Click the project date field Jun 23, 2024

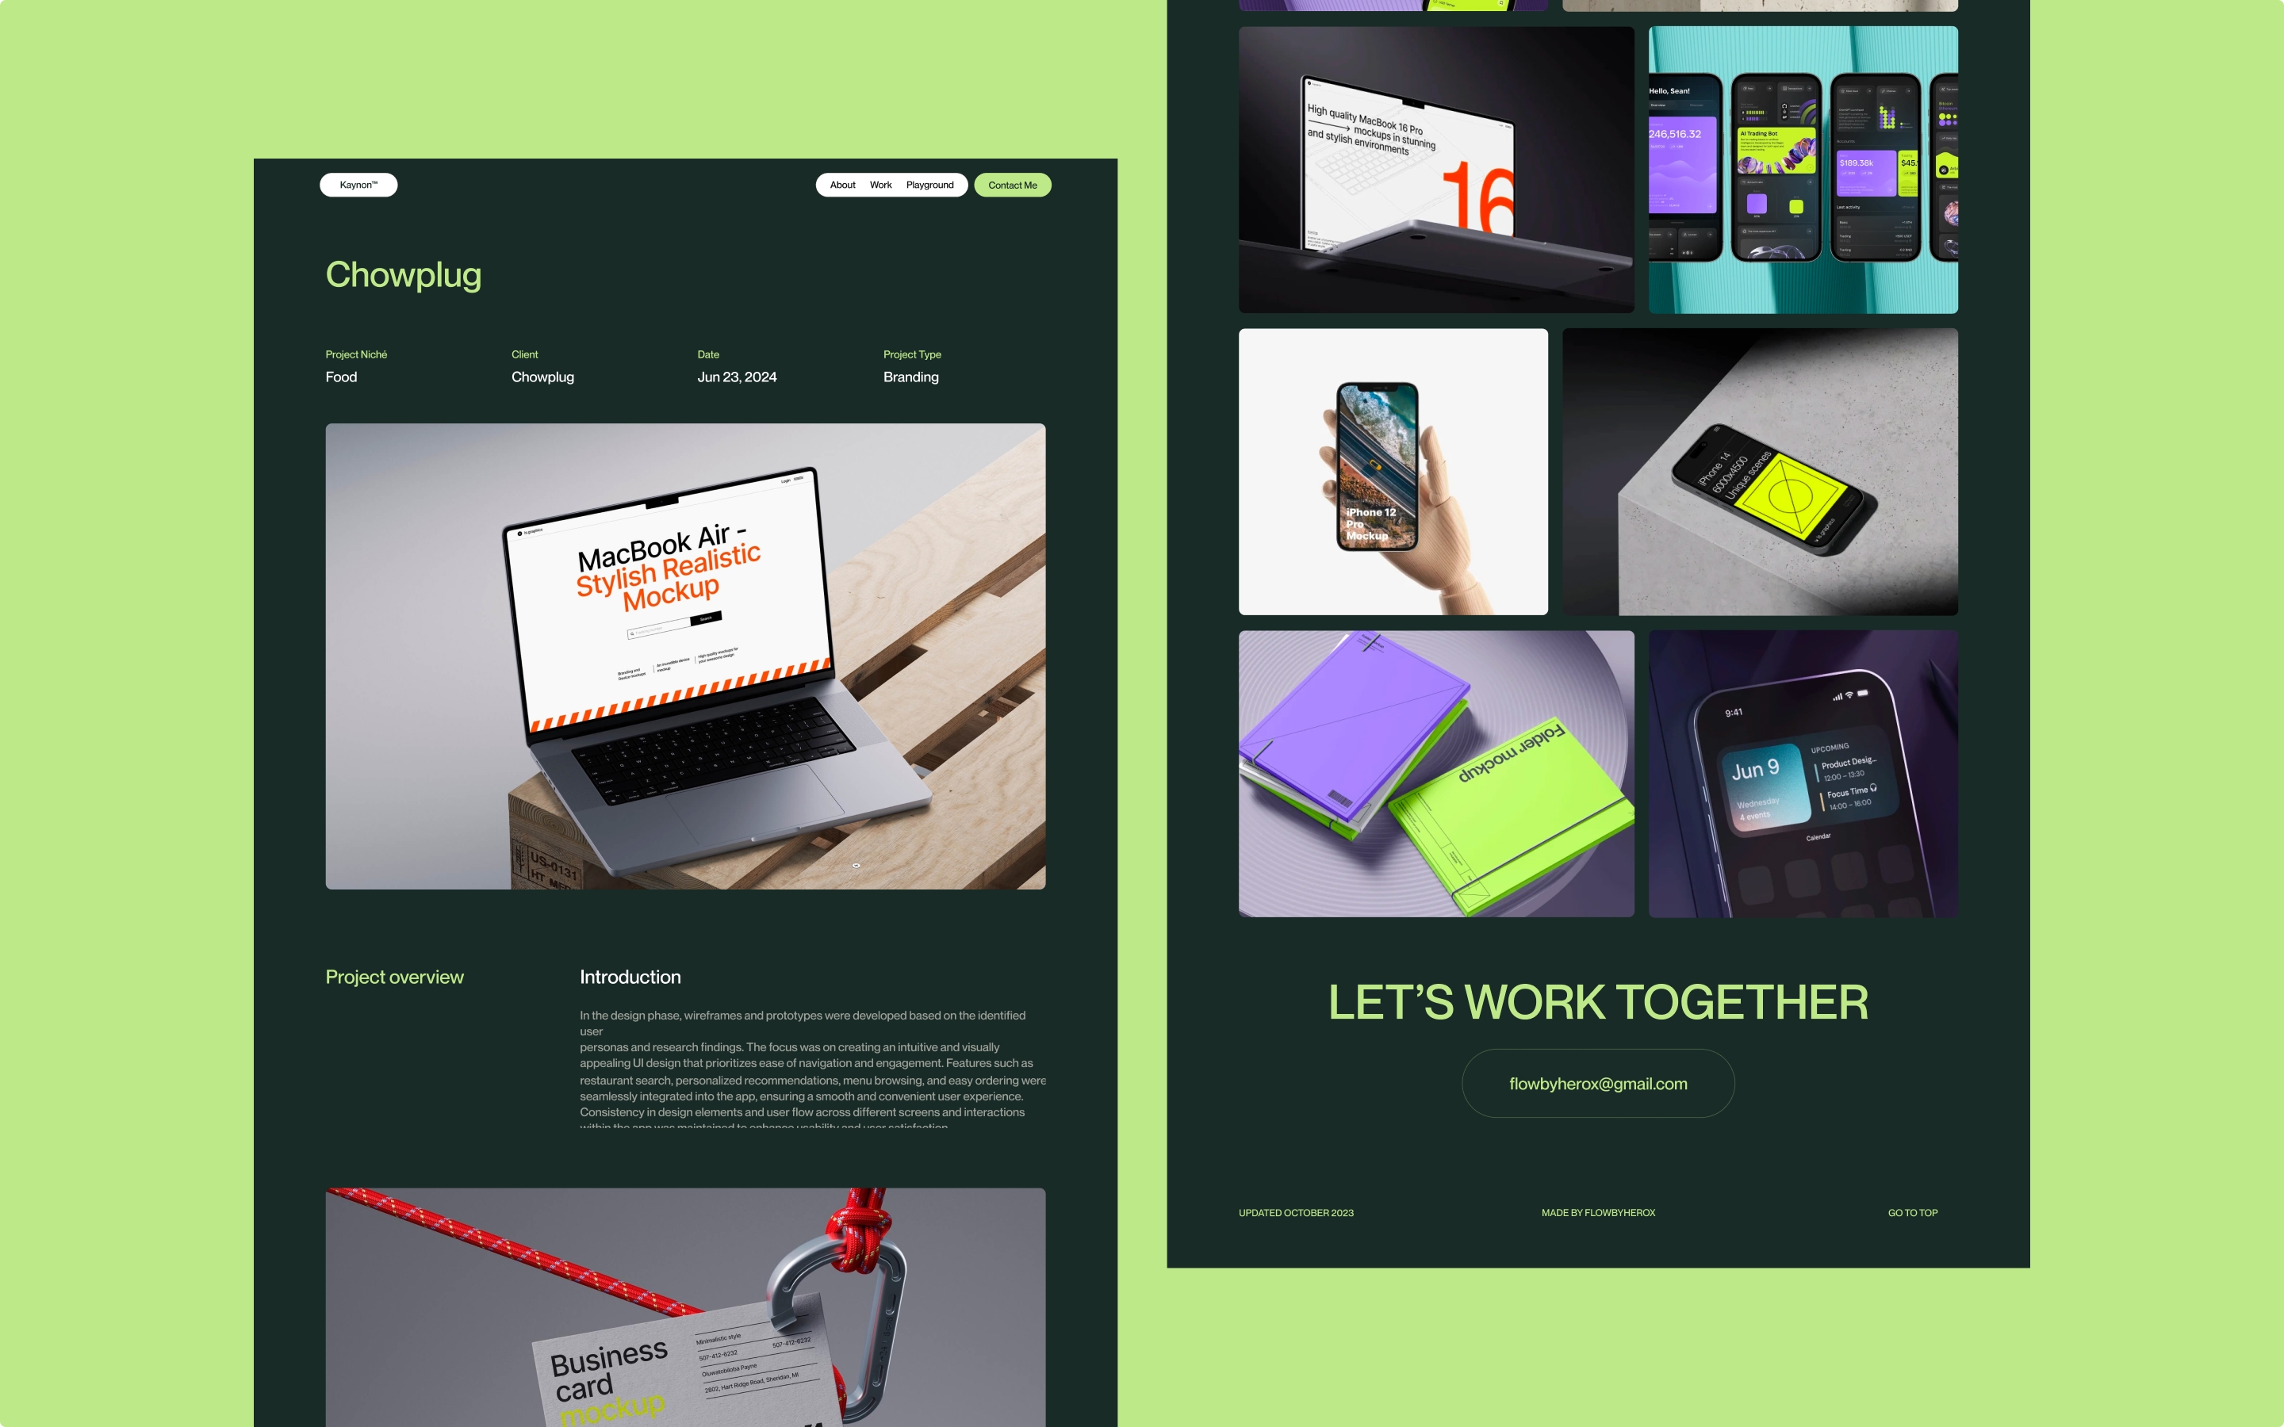point(737,377)
